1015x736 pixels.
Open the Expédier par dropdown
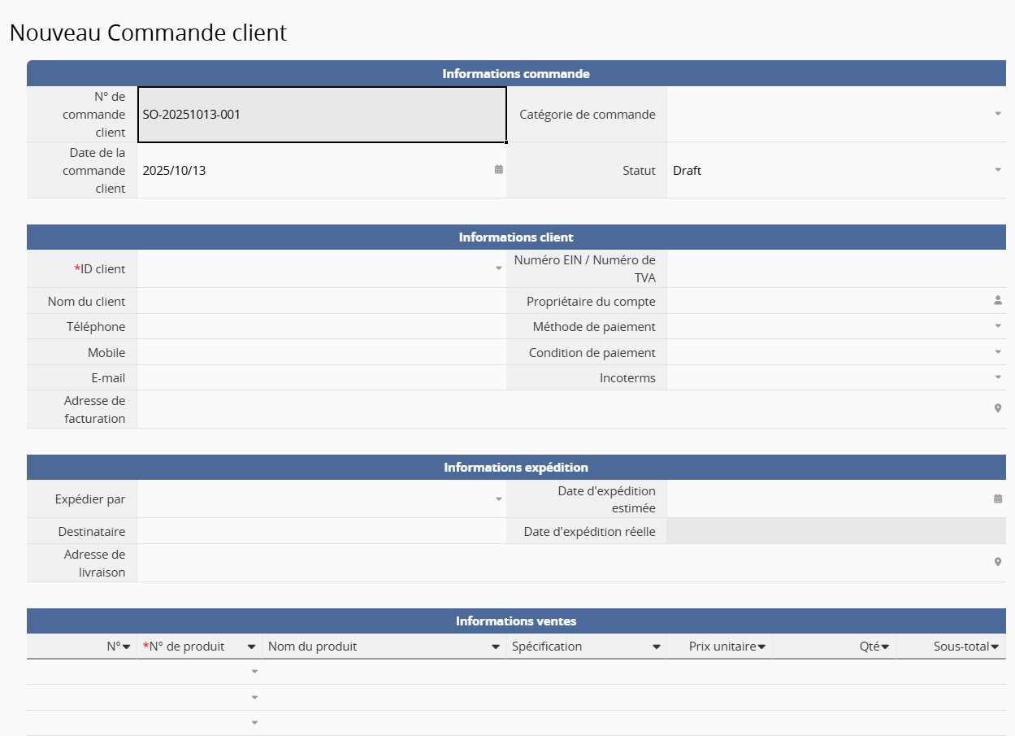point(499,499)
